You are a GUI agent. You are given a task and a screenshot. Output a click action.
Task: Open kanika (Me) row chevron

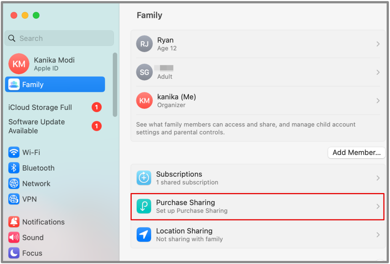[x=378, y=101]
